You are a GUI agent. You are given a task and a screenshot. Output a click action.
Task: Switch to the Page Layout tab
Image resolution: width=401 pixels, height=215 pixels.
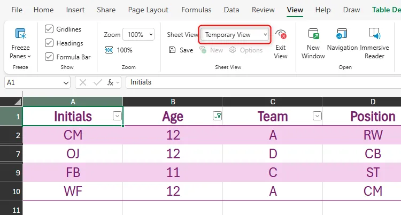pos(148,10)
